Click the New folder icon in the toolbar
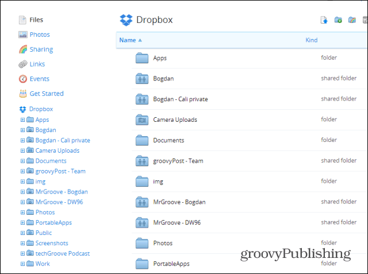 click(x=338, y=20)
